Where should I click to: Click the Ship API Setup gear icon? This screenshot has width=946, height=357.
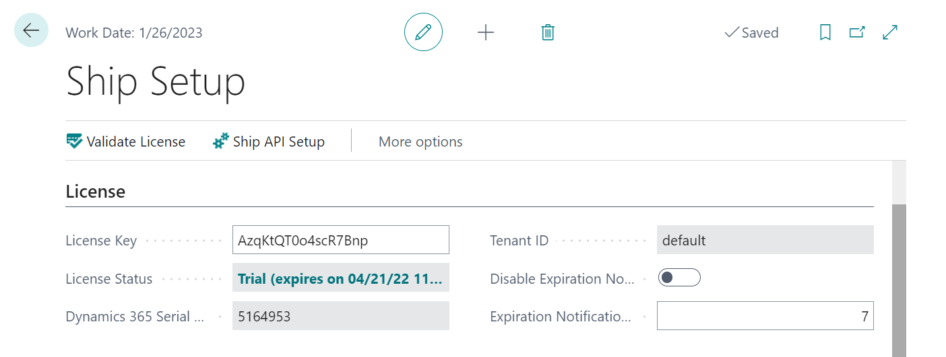[220, 141]
